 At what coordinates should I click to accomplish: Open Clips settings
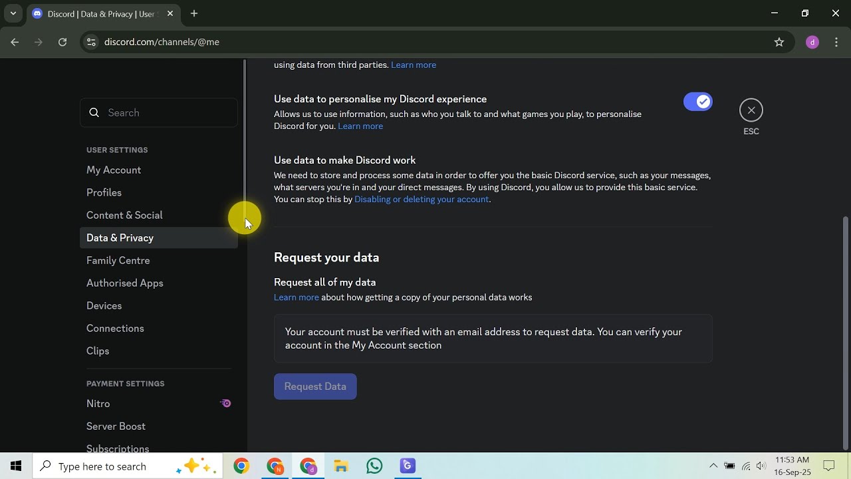159,351
